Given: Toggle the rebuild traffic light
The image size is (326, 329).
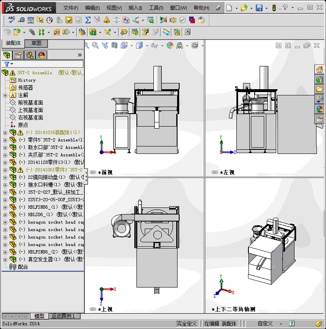Looking at the screenshot, I should (x=274, y=8).
